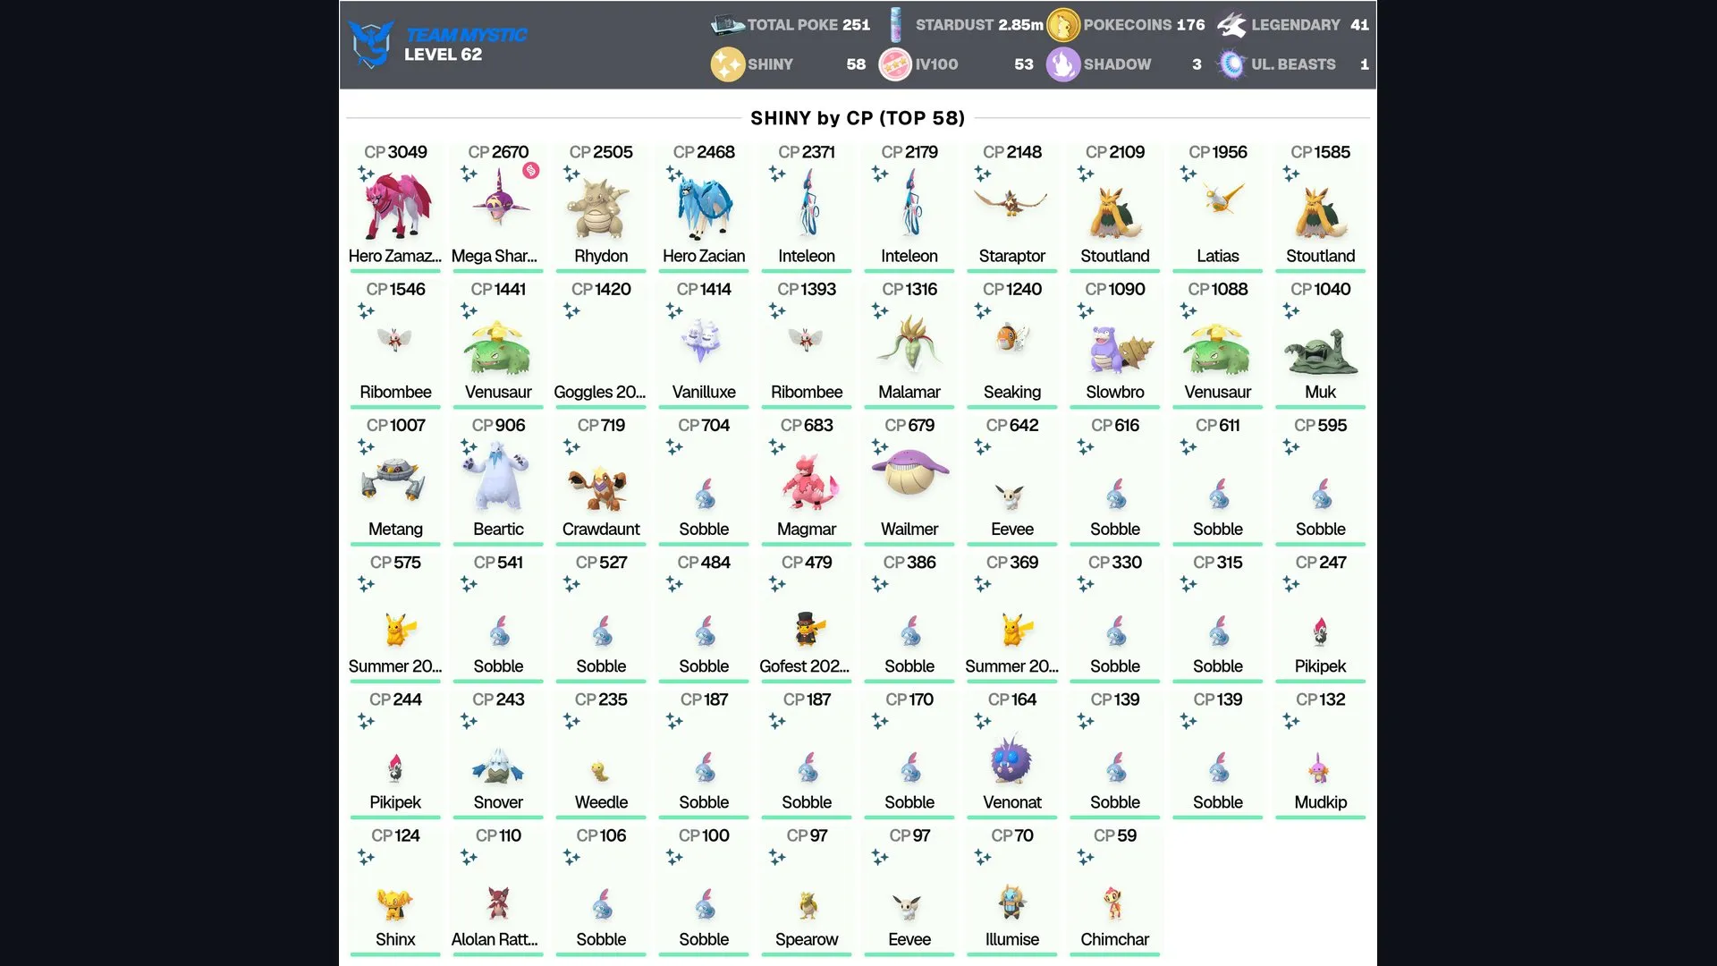Click the 'Spearow' name label
Viewport: 1717px width, 966px height.
(x=807, y=939)
